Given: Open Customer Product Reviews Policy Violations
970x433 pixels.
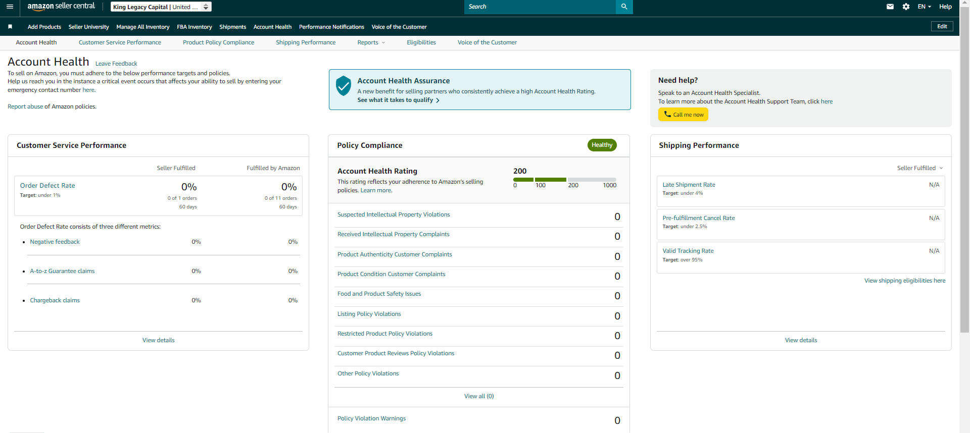Looking at the screenshot, I should coord(396,353).
